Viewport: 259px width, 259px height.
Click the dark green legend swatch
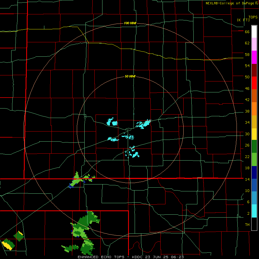254,146
